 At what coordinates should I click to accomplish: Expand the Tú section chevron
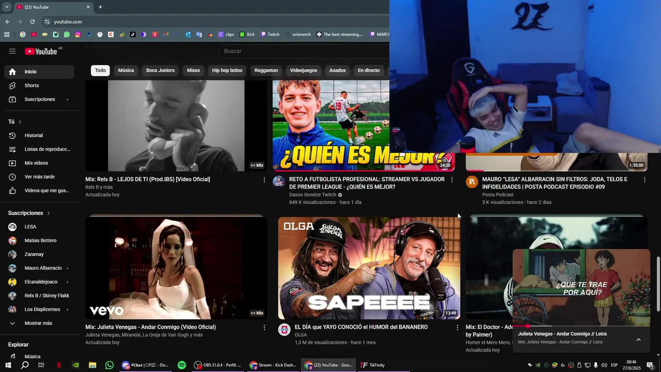[20, 122]
